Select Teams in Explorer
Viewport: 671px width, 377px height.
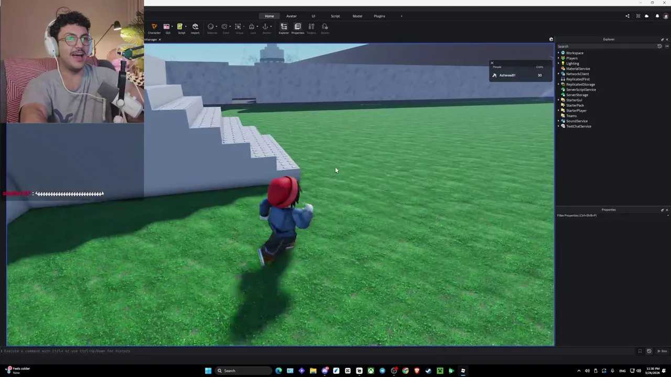pos(571,116)
